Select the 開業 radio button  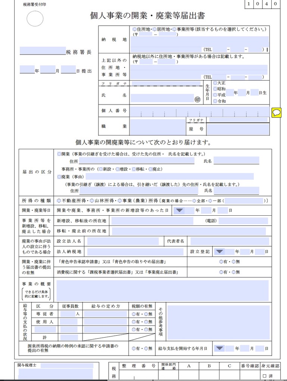click(59, 154)
